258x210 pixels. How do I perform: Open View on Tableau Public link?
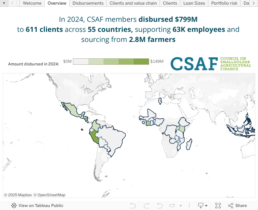tap(41, 206)
